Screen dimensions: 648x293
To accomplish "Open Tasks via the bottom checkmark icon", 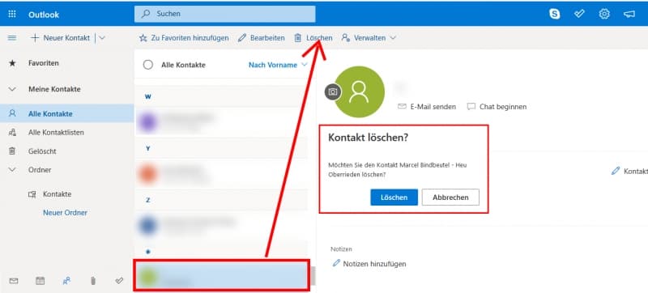I will click(x=119, y=281).
